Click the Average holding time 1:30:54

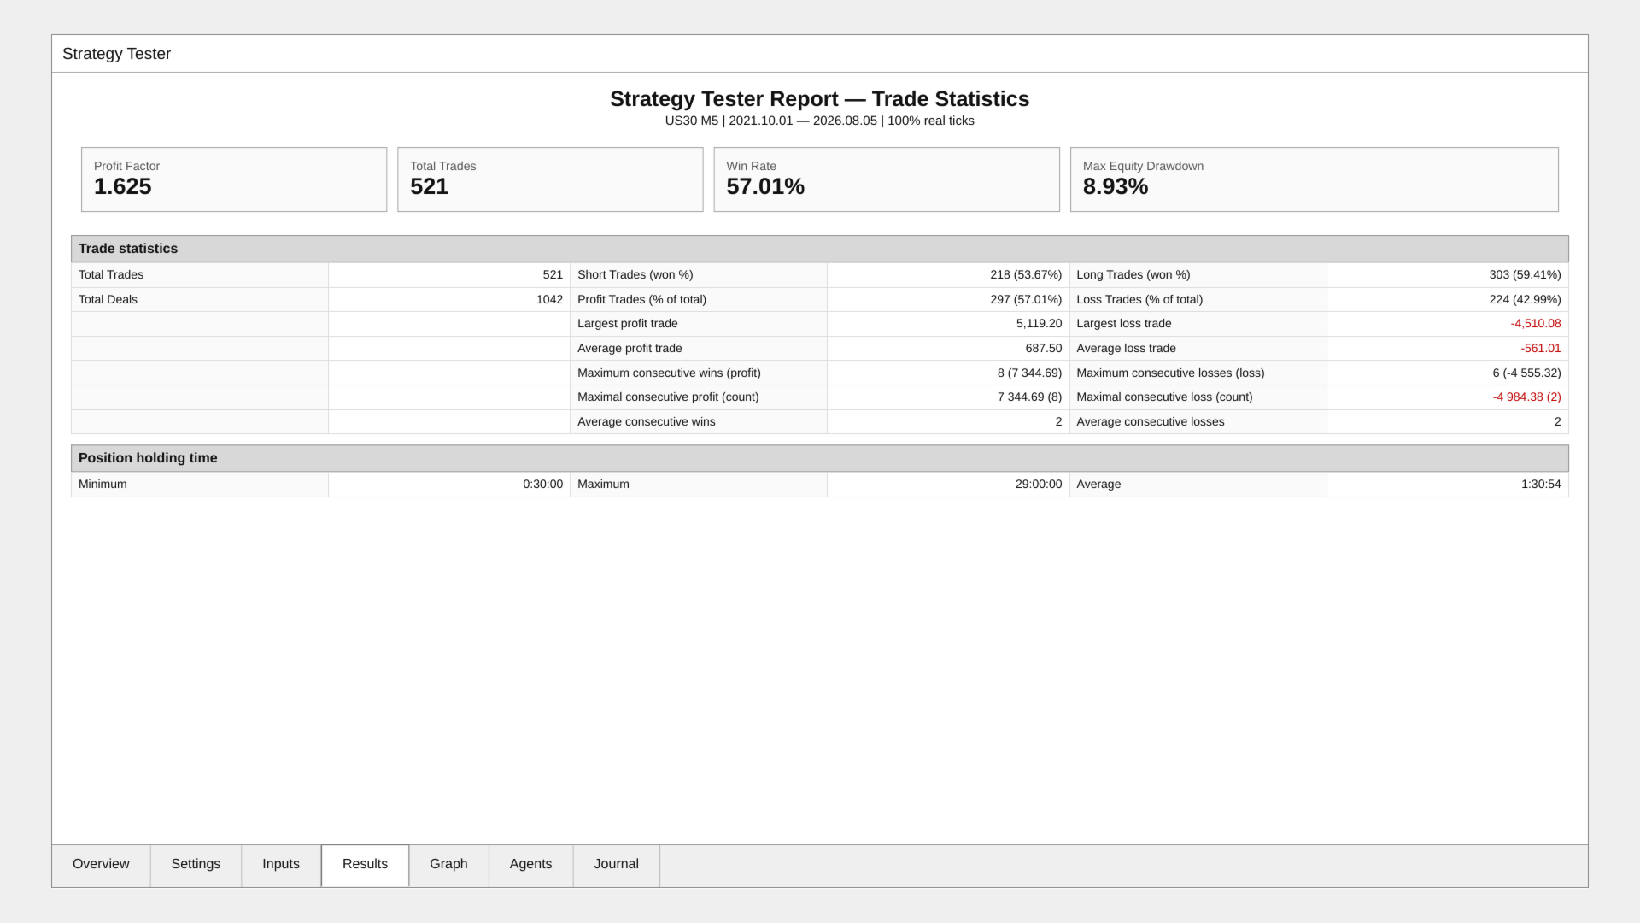click(1541, 485)
